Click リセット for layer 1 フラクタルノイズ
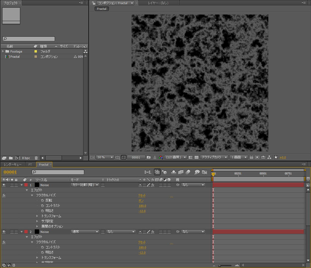The image size is (311, 268). 142,195
